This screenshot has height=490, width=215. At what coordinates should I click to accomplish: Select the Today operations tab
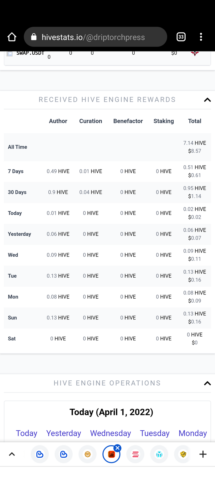27,433
